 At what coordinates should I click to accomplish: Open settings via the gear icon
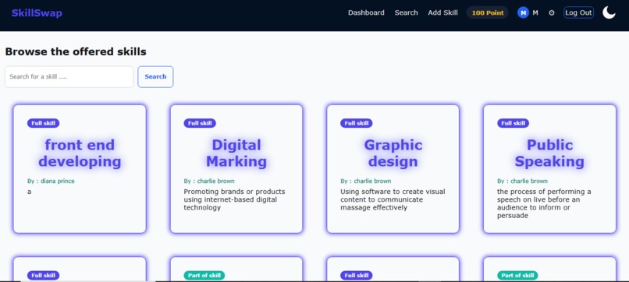pyautogui.click(x=552, y=12)
